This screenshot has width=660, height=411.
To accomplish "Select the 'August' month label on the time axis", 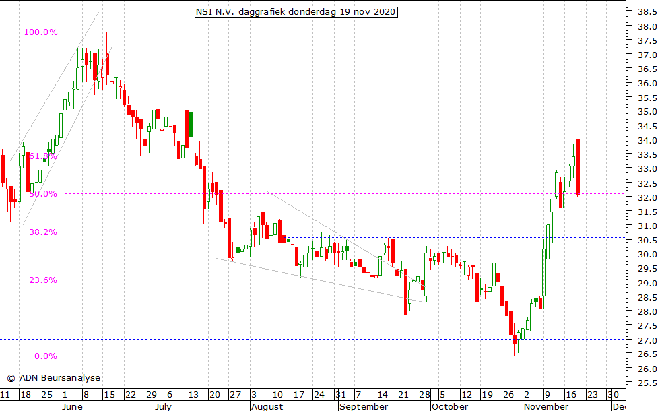I will coord(267,406).
